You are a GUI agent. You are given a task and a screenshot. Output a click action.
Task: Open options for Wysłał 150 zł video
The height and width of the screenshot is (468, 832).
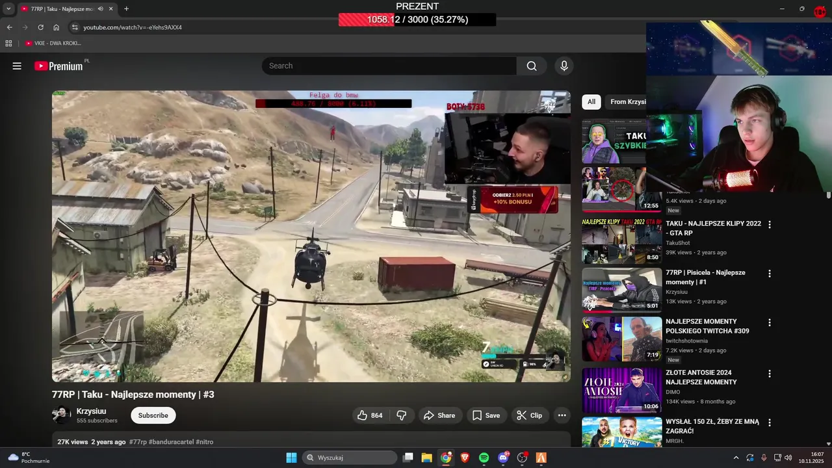click(x=770, y=422)
